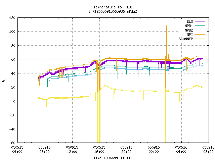This screenshot has height=161, width=215.
Task: Click the y-axis label 20
Action: (x=13, y=87)
